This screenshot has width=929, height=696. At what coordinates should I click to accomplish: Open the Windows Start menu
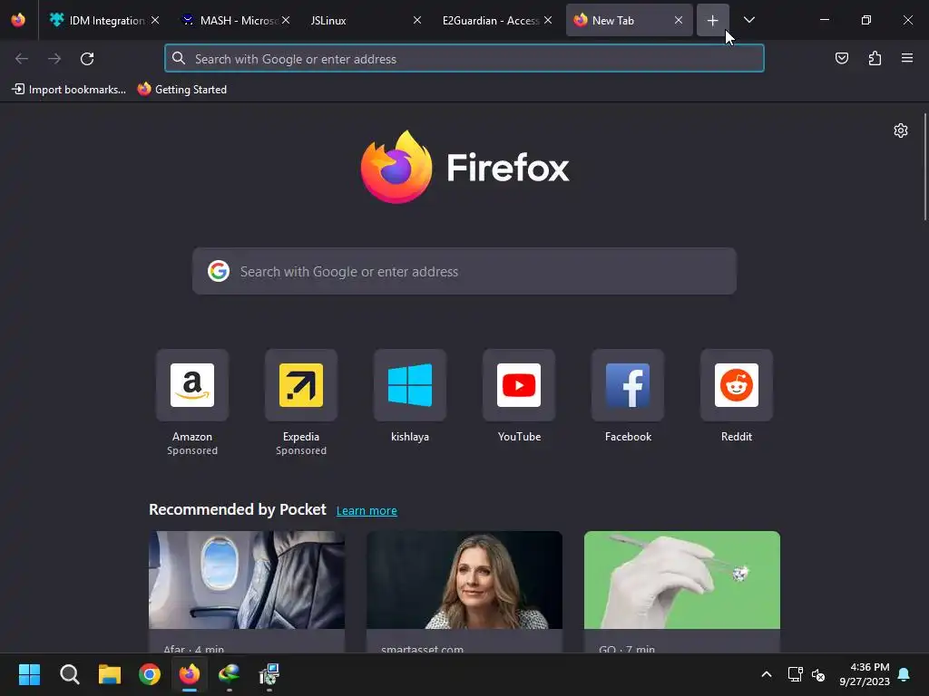click(x=29, y=674)
